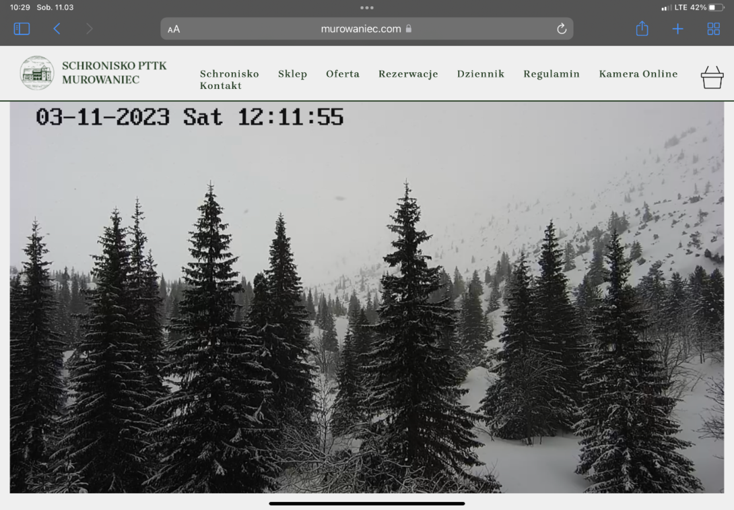The width and height of the screenshot is (734, 510).
Task: Open the Regulamin menu item
Action: (x=552, y=74)
